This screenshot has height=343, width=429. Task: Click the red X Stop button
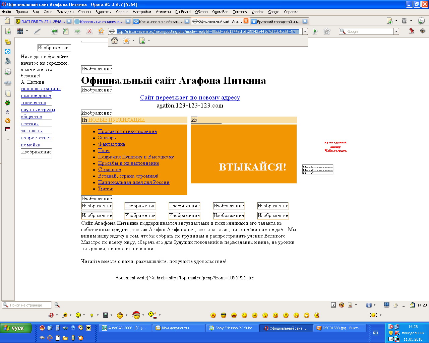(89, 31)
